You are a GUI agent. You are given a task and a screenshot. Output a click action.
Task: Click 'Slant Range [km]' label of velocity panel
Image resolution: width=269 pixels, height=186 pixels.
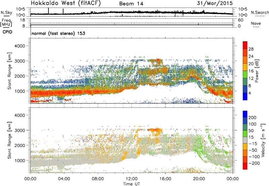[x=9, y=140]
